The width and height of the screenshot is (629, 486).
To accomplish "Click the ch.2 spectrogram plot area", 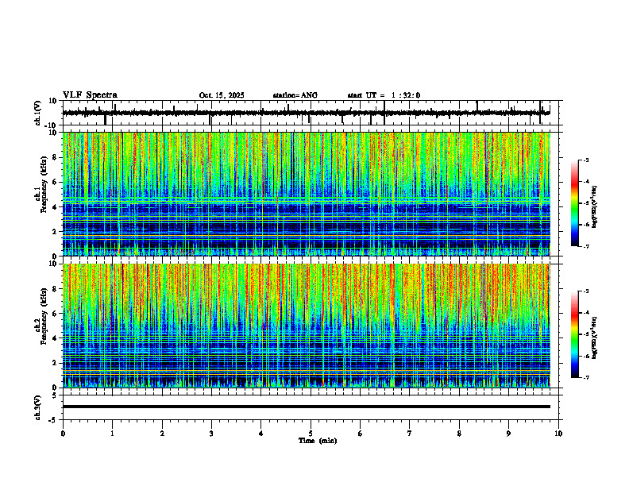I will pos(306,326).
